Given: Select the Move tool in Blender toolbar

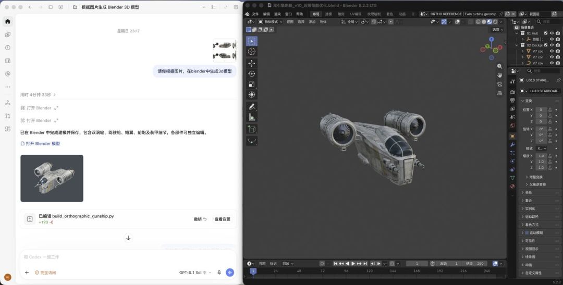Looking at the screenshot, I should click(x=251, y=64).
